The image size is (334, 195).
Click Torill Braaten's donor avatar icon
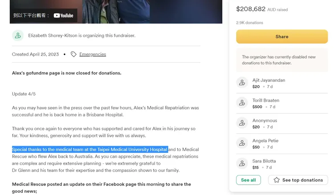click(x=242, y=103)
